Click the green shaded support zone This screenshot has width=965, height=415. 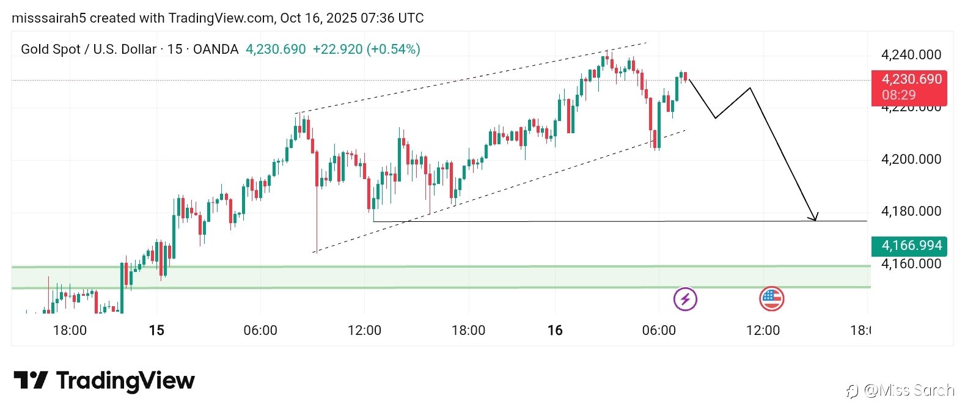[428, 277]
